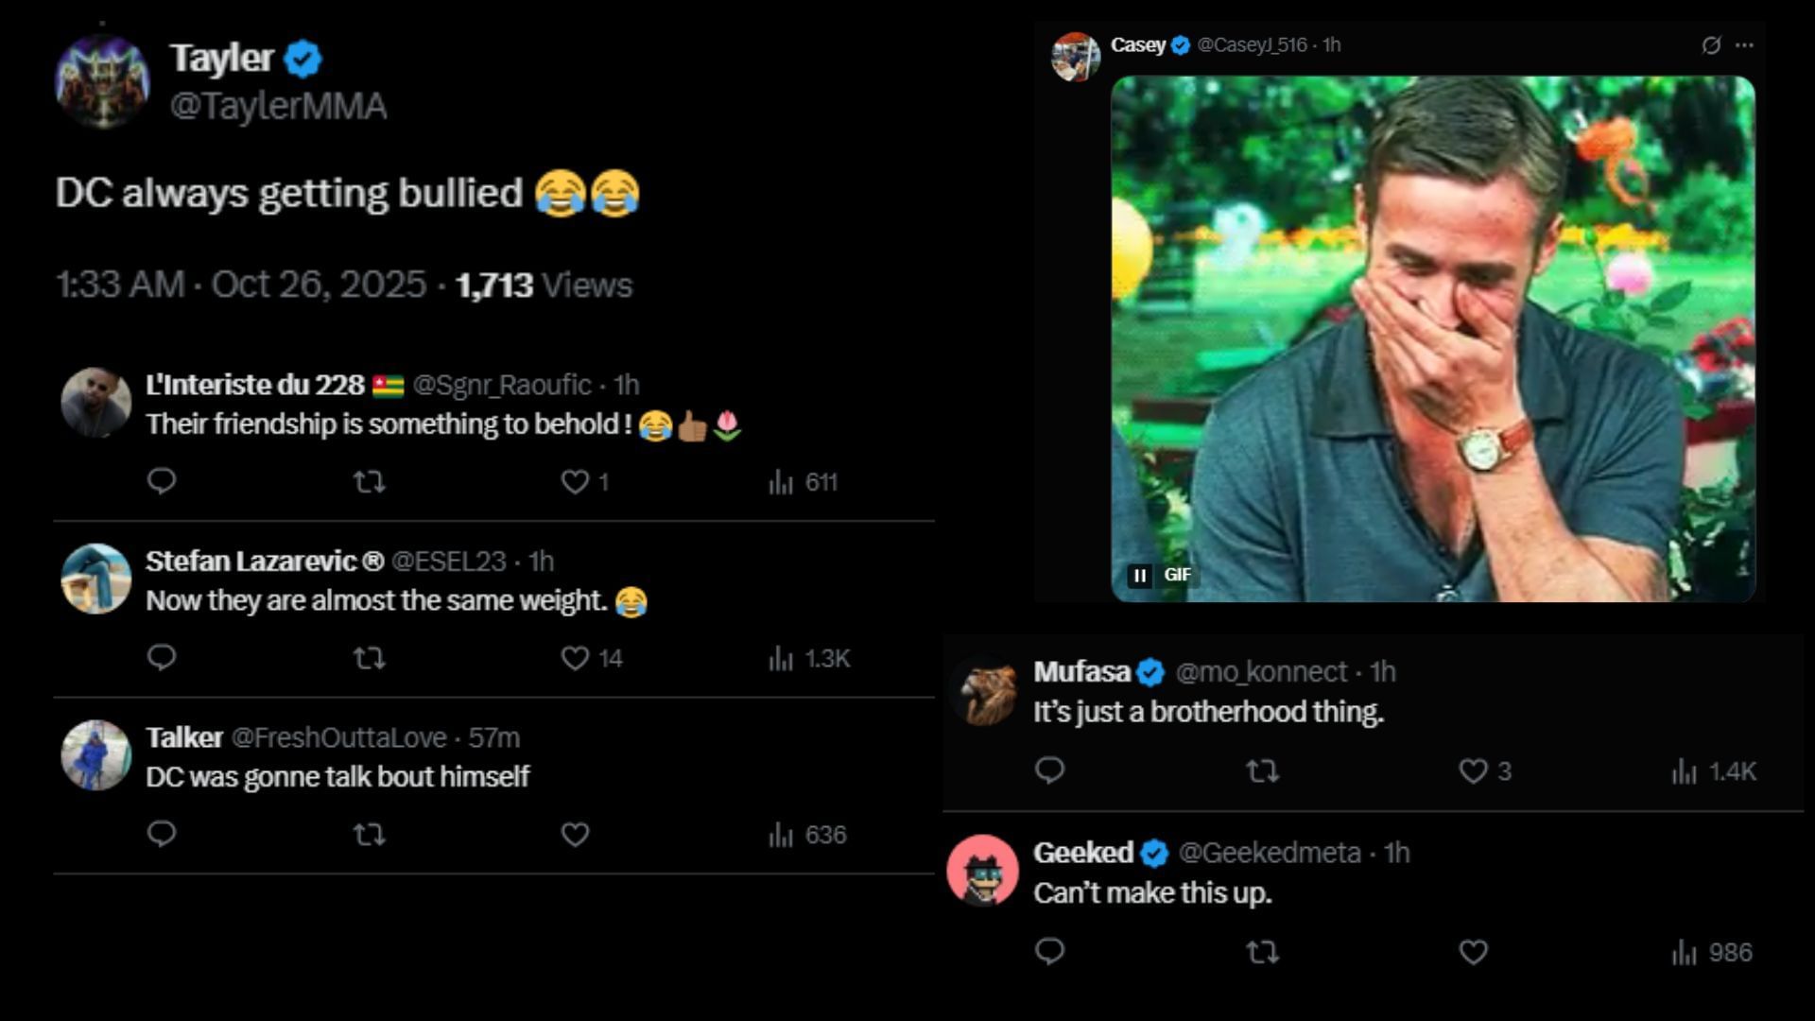Visit @mo_konnect profile link

tap(1261, 671)
